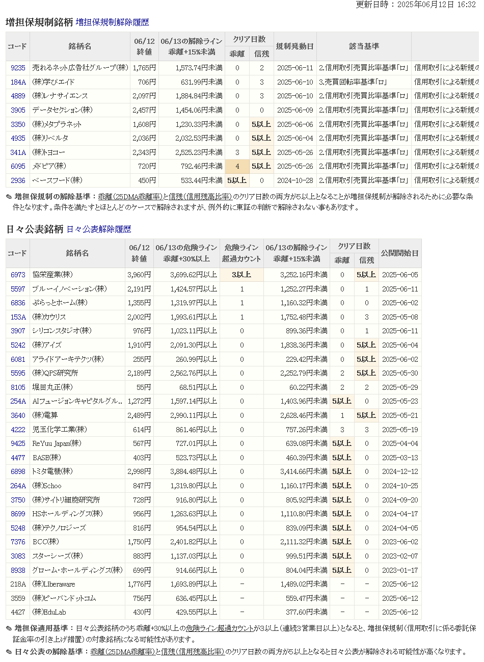
Task: Open stock code 9235 link
Action: [18, 68]
